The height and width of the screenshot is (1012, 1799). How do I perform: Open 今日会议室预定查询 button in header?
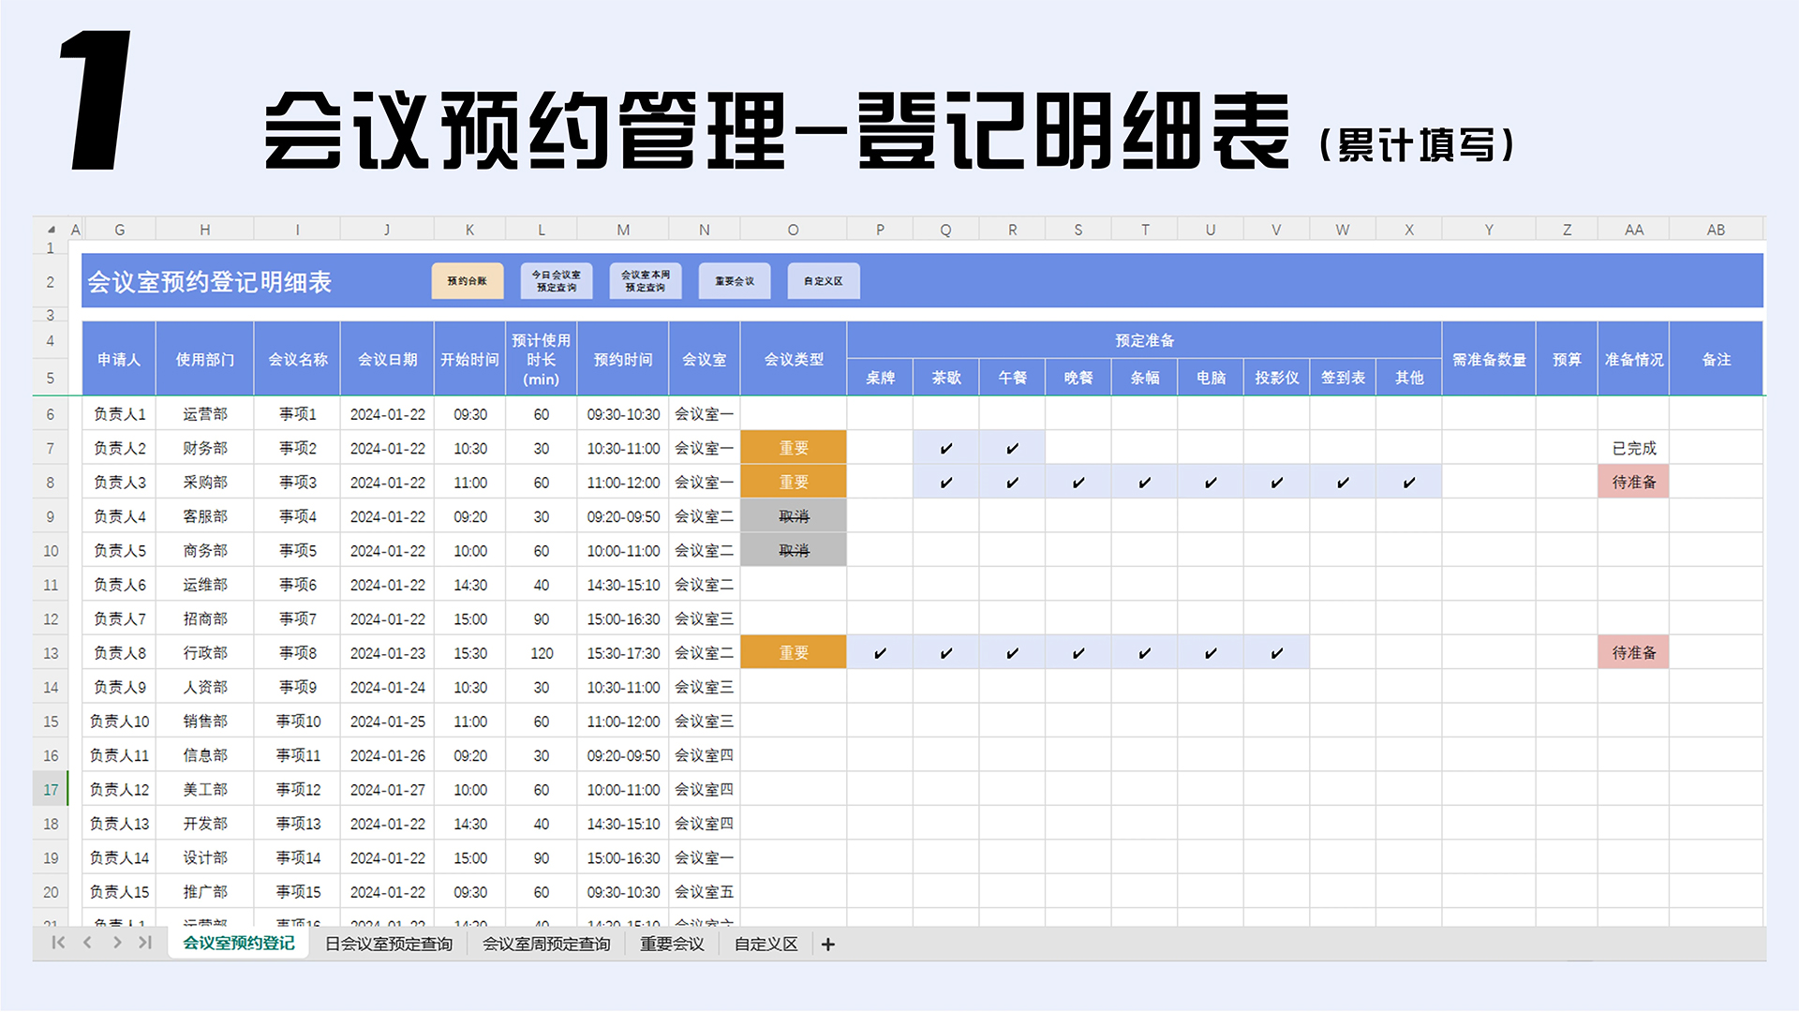pyautogui.click(x=556, y=281)
